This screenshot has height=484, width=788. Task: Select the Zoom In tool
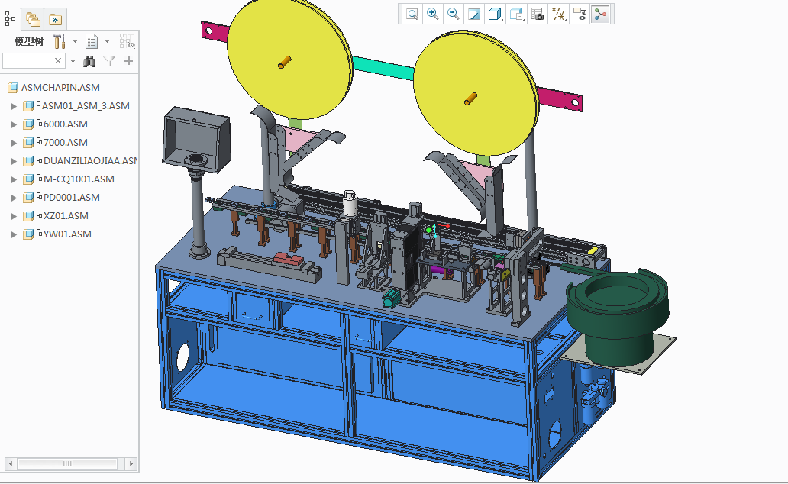tap(432, 13)
